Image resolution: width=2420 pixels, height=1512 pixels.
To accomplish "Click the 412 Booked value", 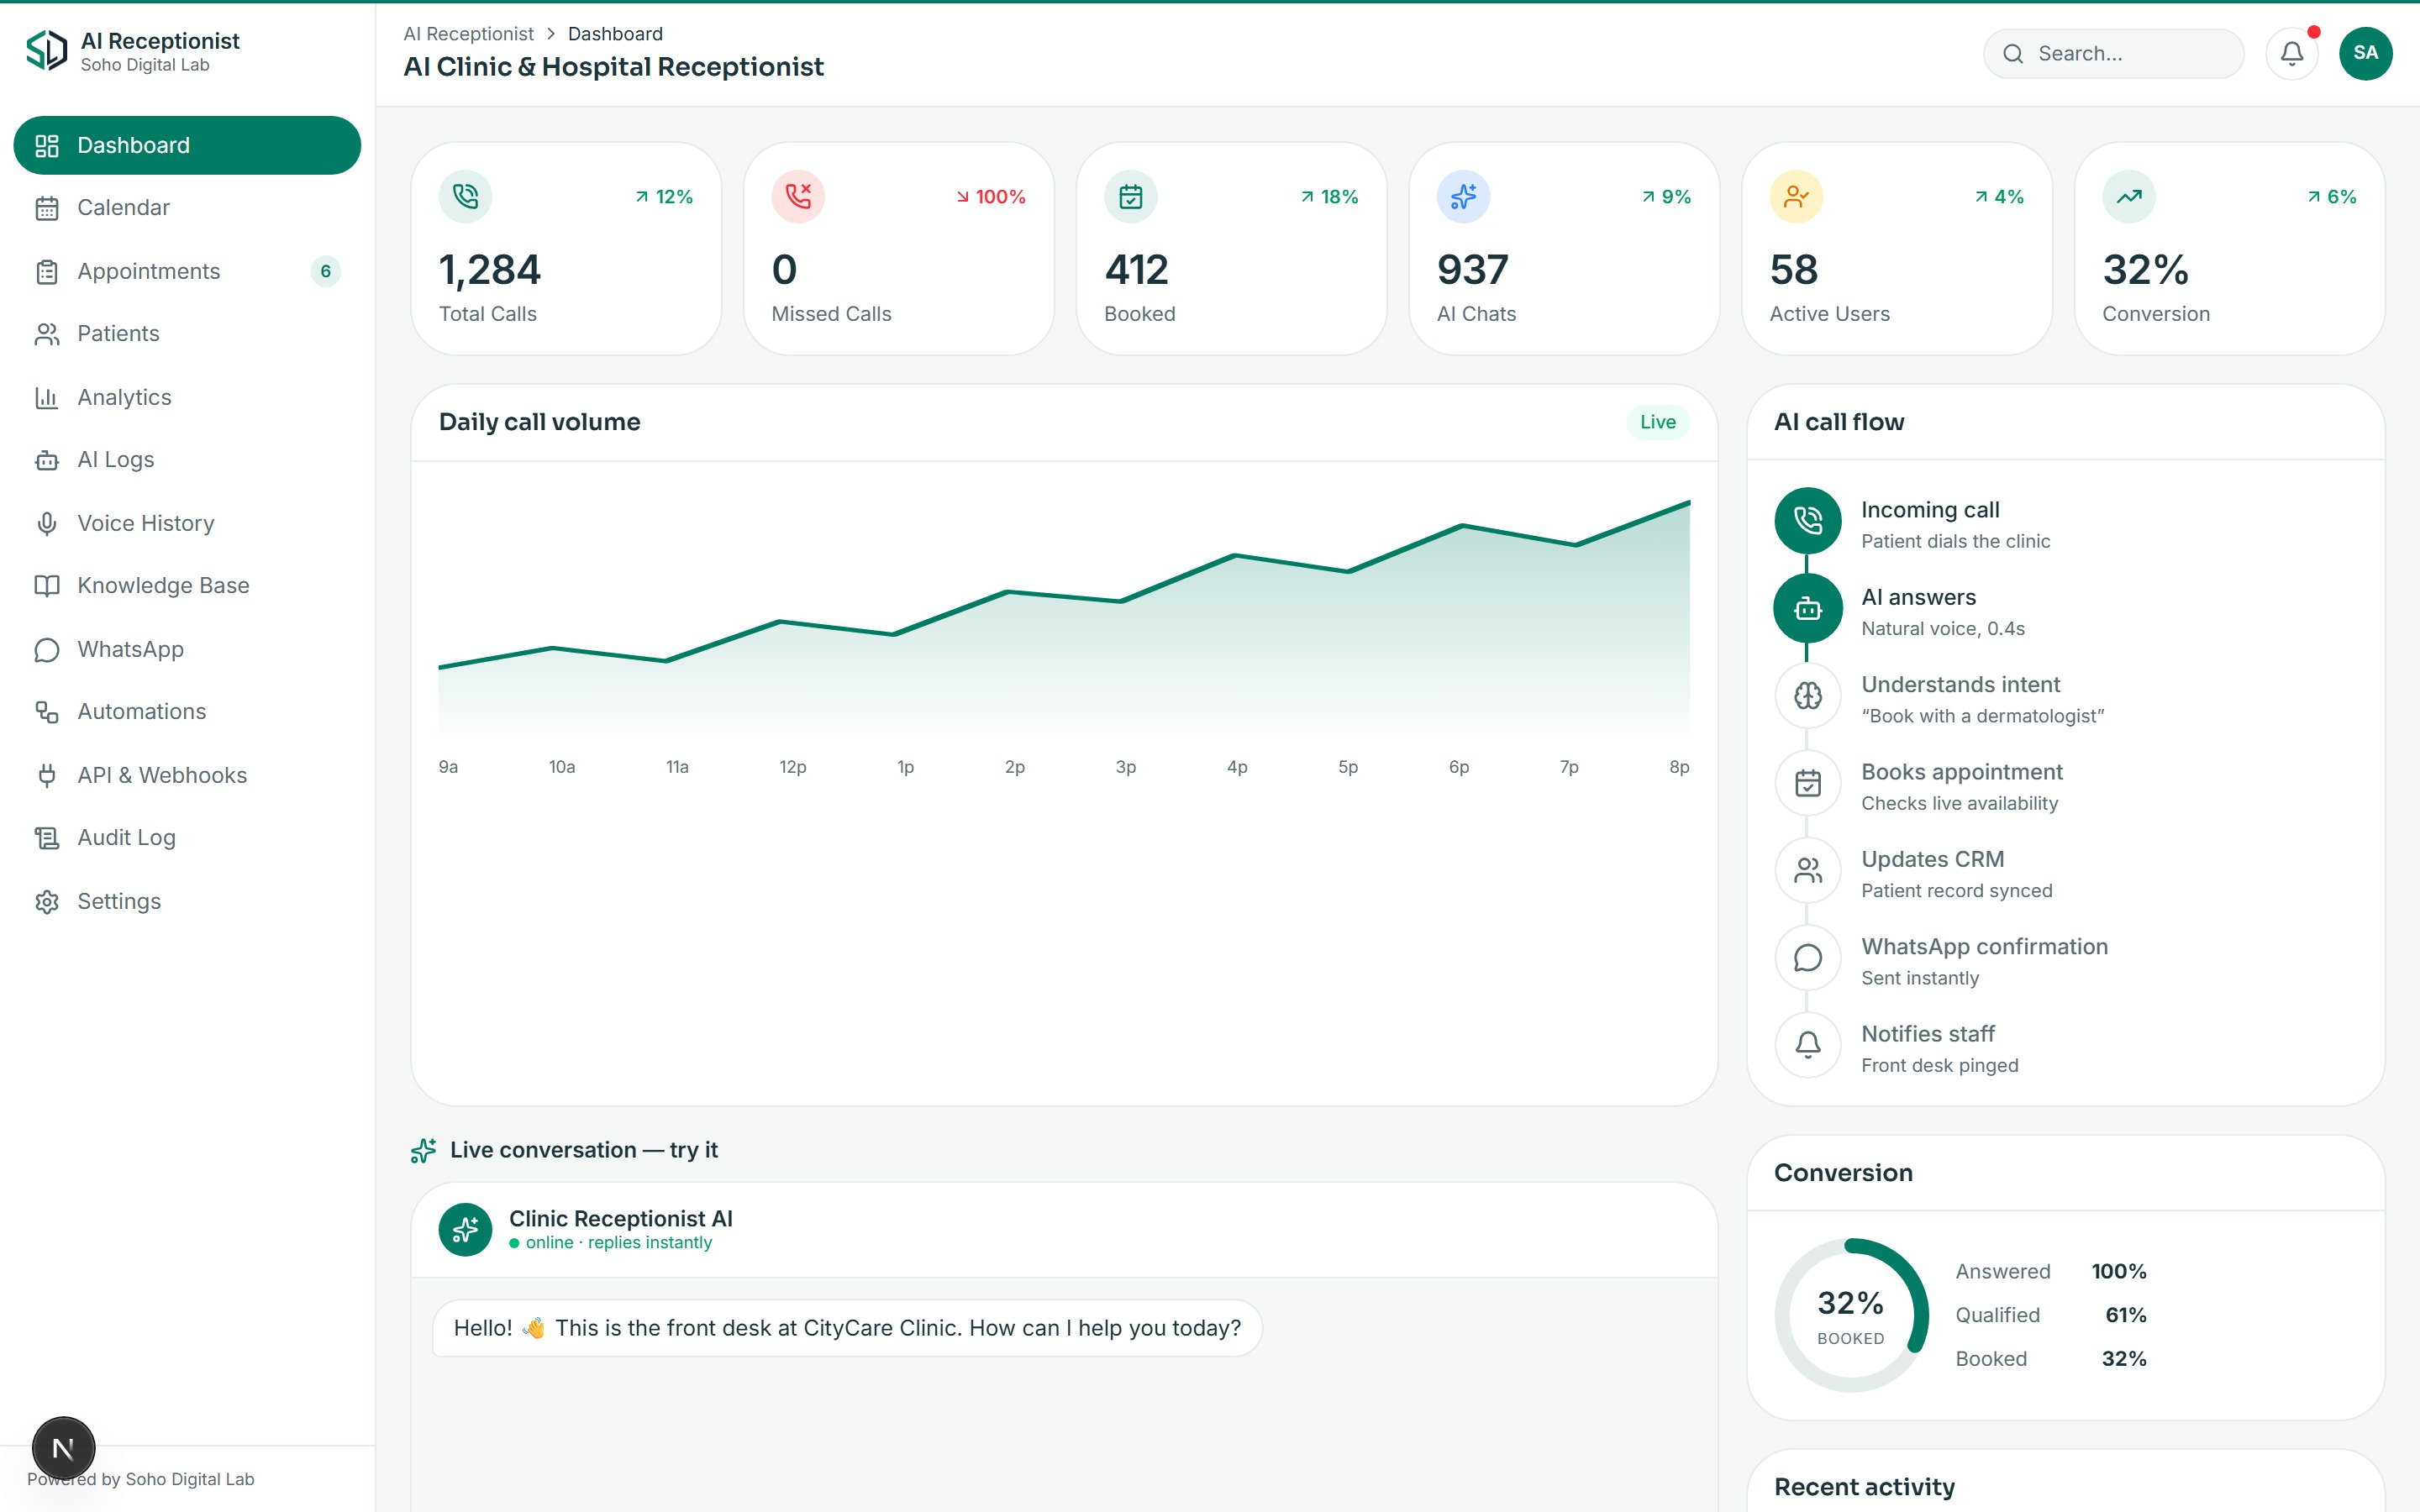I will pyautogui.click(x=1136, y=270).
